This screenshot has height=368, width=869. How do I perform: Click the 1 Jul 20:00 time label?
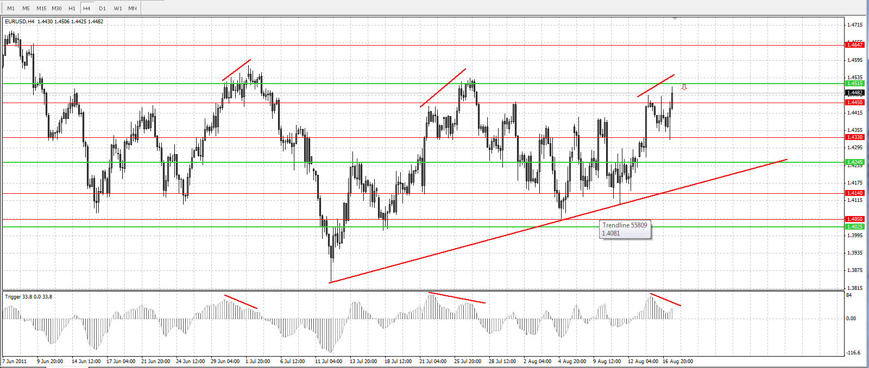257,361
